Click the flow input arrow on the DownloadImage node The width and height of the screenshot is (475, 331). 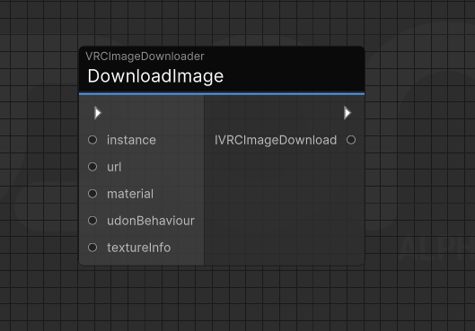pyautogui.click(x=98, y=113)
